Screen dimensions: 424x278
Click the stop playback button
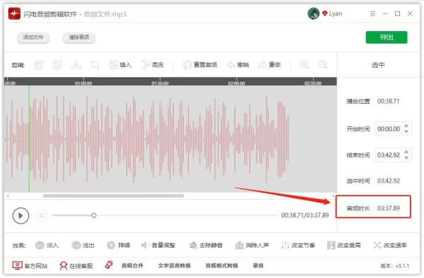tap(42, 215)
